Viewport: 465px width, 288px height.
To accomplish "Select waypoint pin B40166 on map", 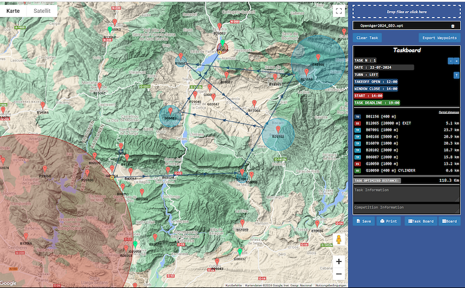I will [x=318, y=57].
